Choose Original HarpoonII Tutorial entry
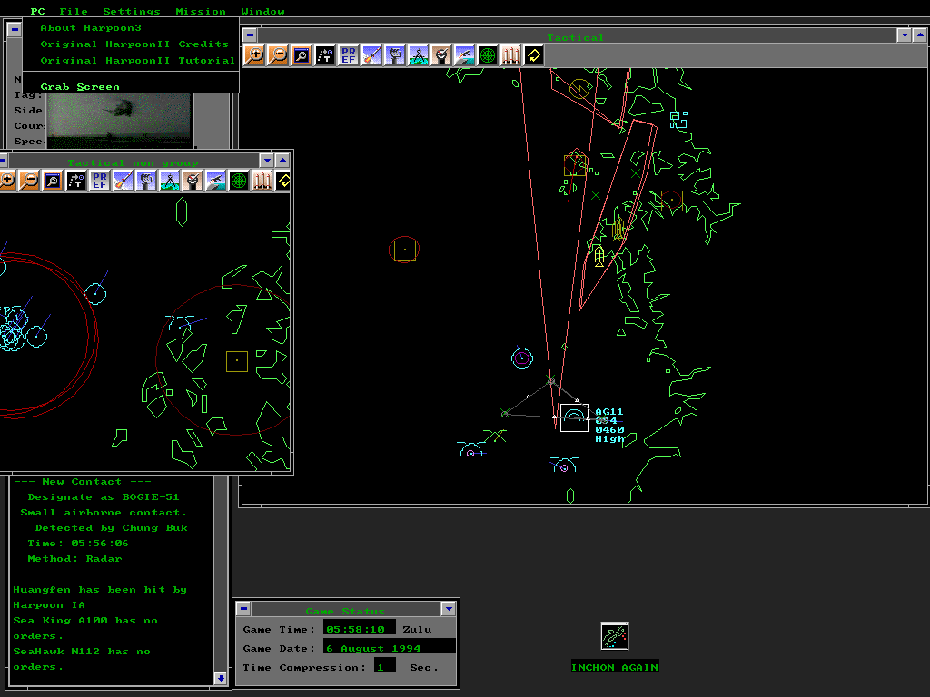Image resolution: width=930 pixels, height=697 pixels. pyautogui.click(x=138, y=61)
